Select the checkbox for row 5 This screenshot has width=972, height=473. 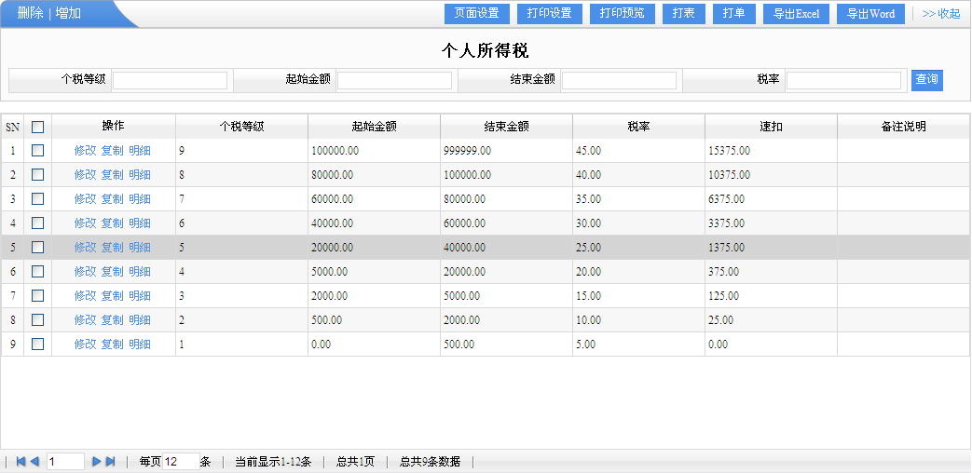pyautogui.click(x=38, y=247)
